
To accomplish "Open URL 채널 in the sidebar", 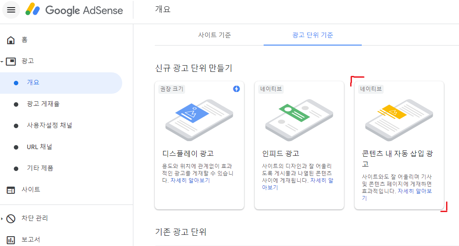I will click(x=40, y=147).
